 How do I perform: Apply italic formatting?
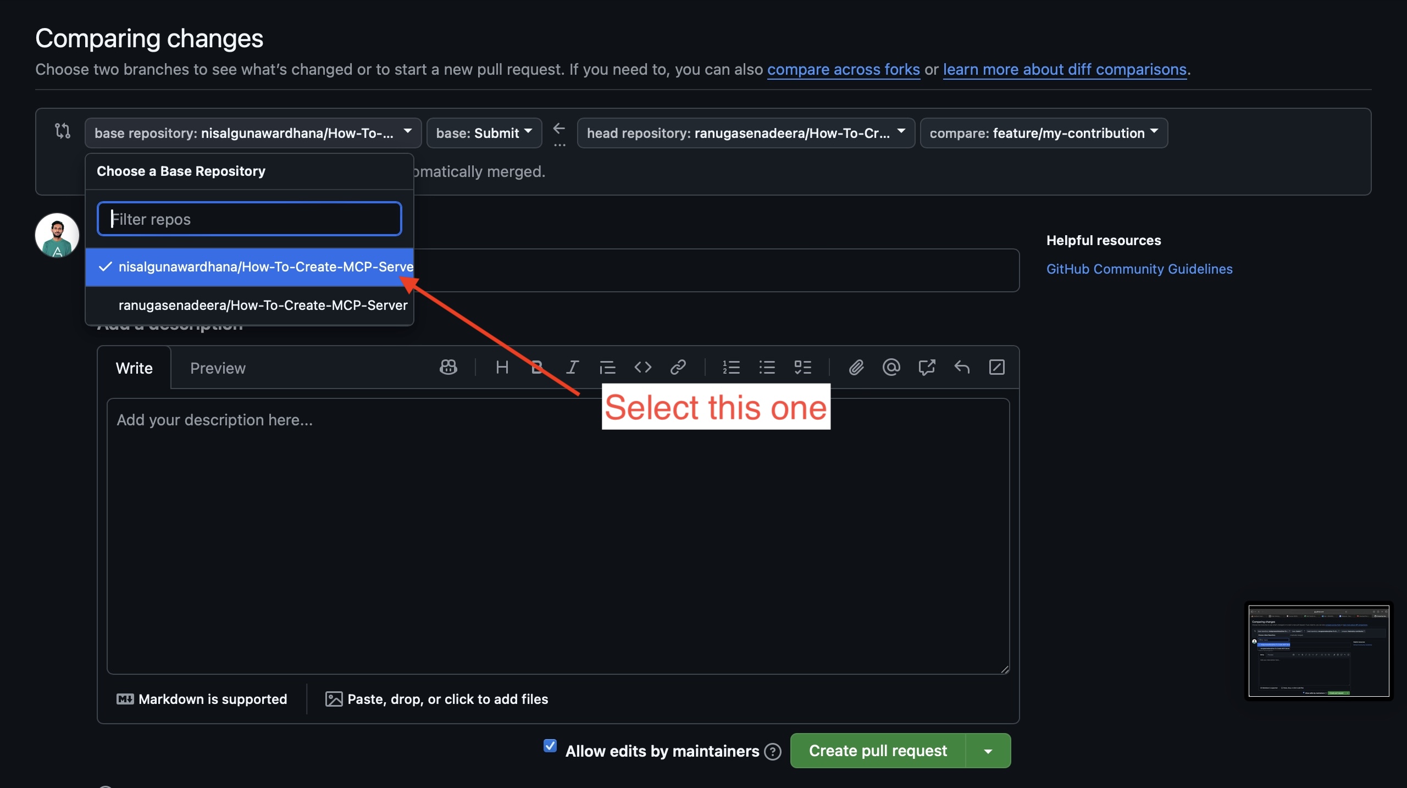(572, 367)
